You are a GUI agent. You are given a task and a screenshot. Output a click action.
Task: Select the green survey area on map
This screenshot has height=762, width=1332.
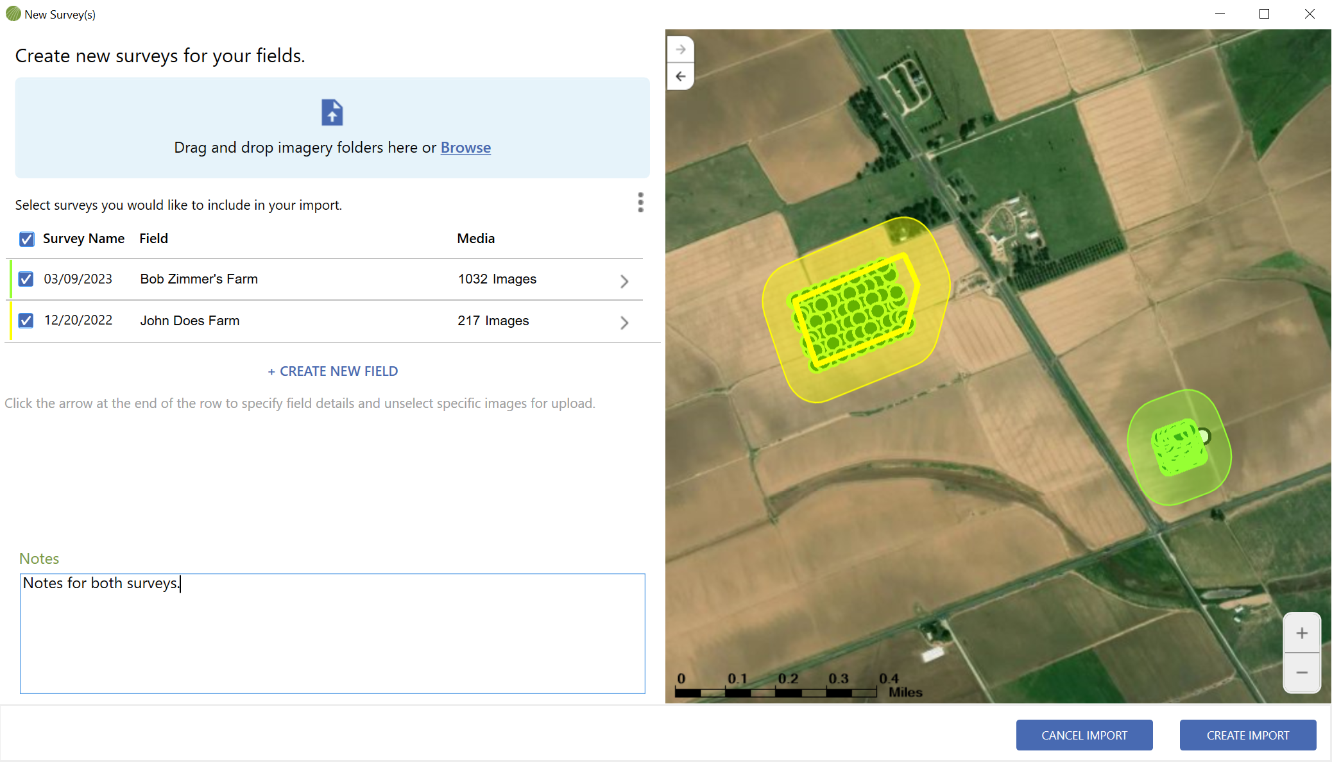point(1179,447)
